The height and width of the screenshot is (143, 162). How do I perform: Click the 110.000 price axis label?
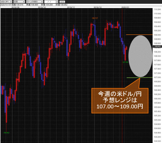pyautogui.click(x=157, y=14)
